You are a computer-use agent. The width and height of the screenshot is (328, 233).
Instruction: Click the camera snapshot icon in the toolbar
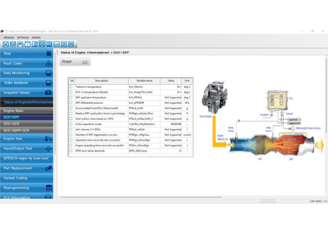tap(27, 44)
